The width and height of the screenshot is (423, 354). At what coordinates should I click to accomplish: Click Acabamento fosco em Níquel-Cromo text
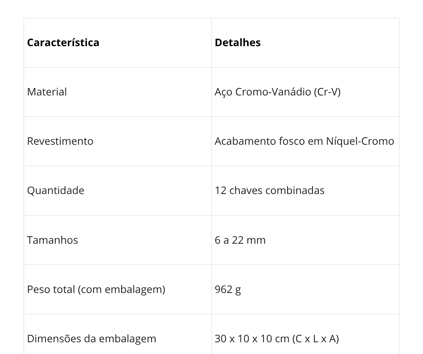pos(304,141)
